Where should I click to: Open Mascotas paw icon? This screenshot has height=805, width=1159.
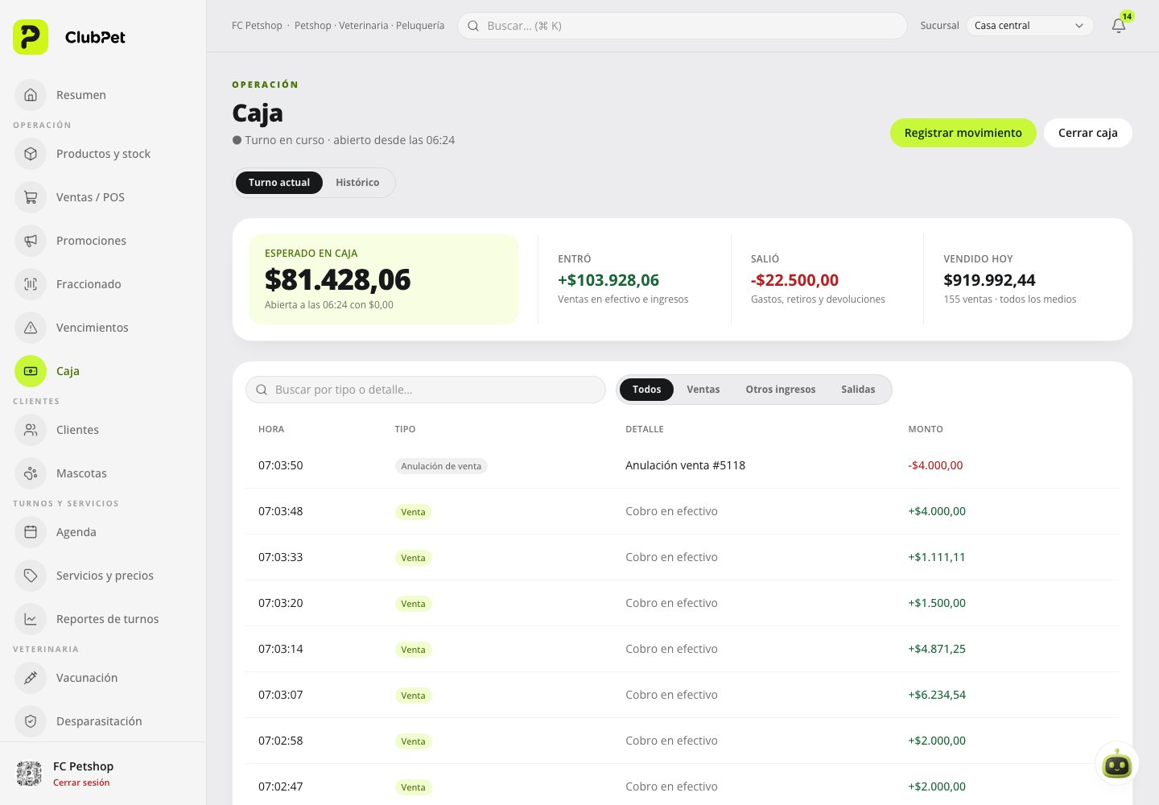point(31,473)
